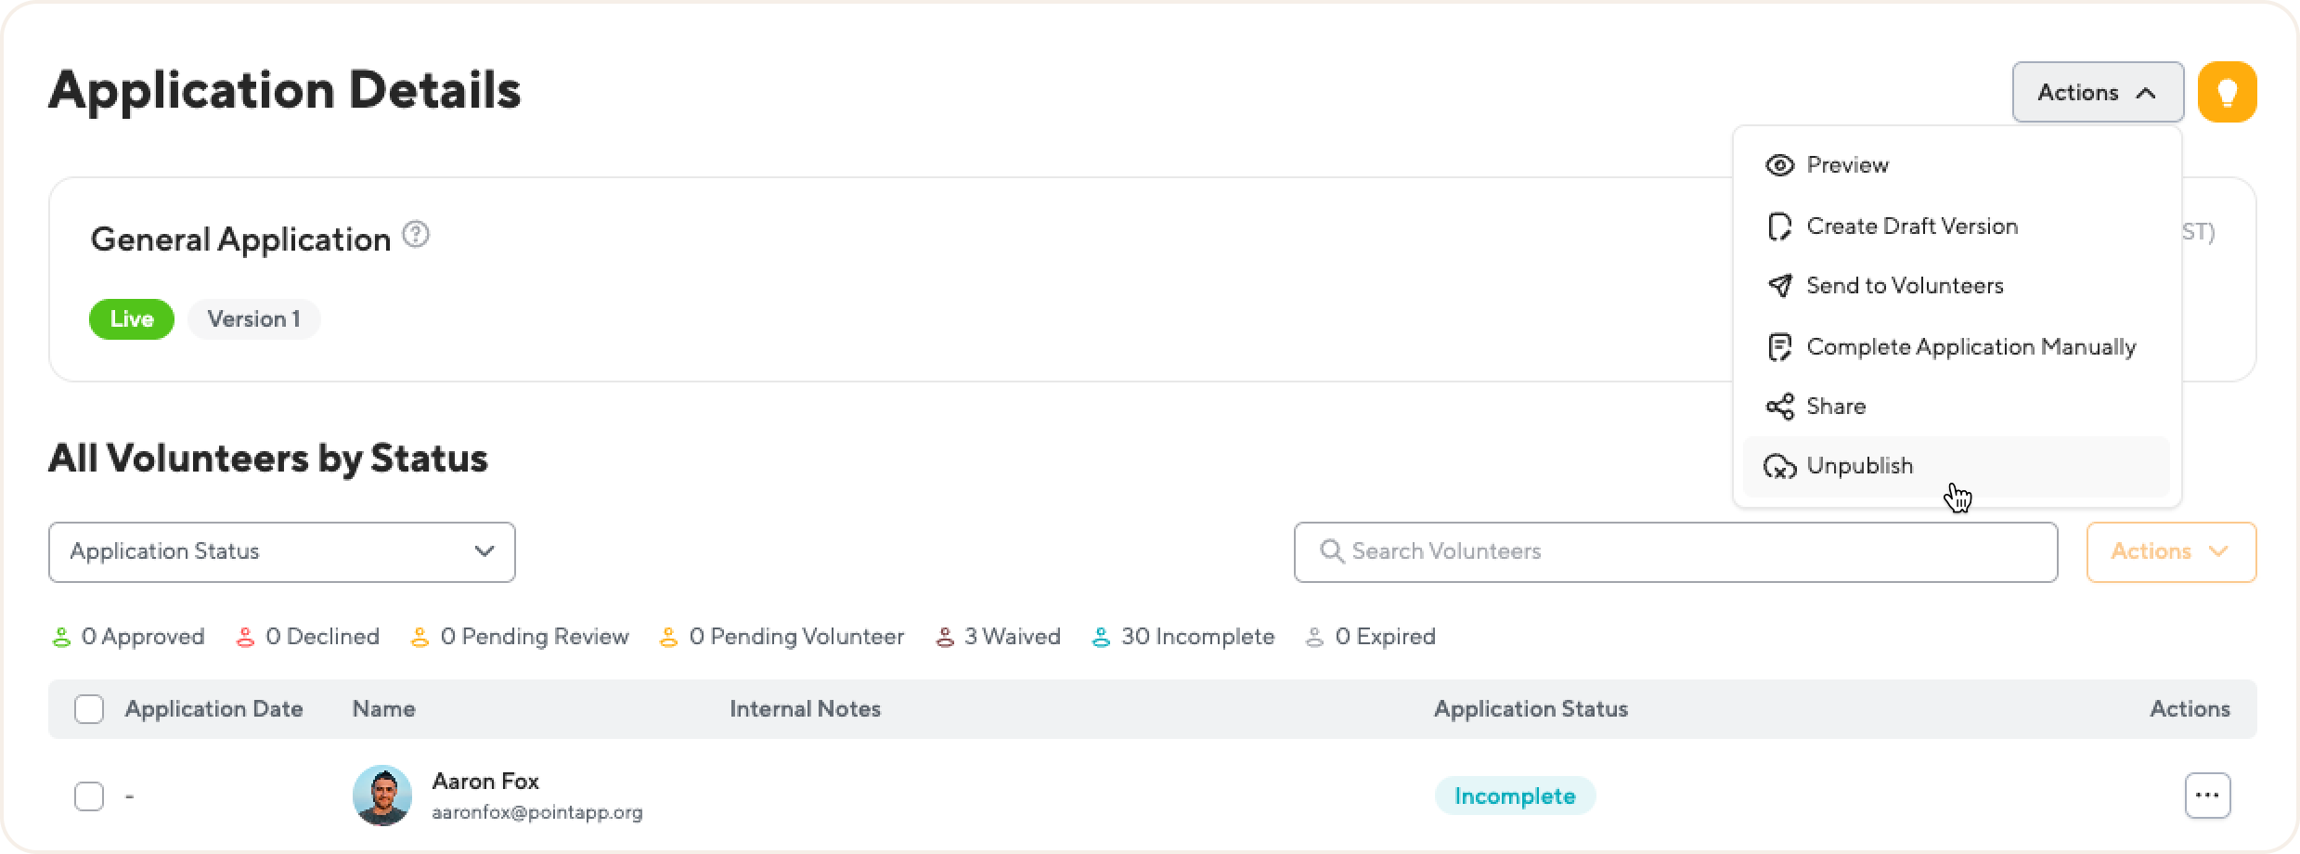Collapse the top Actions dropdown button

(x=2097, y=92)
